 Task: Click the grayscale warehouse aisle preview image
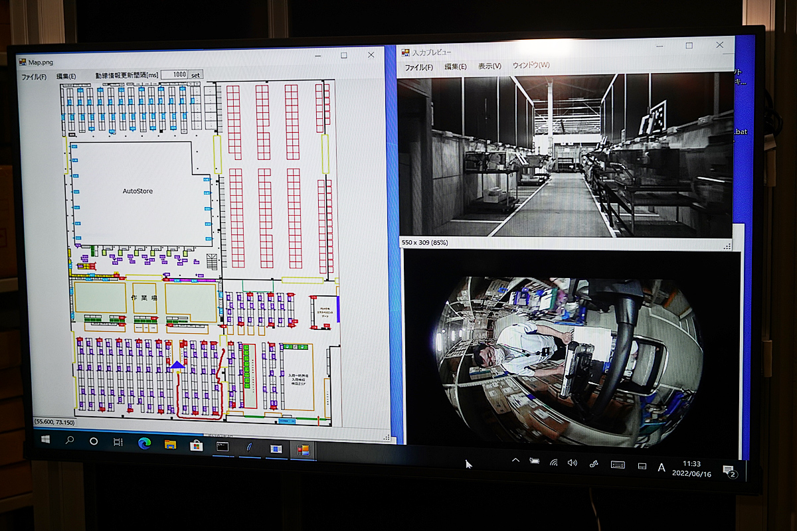566,155
